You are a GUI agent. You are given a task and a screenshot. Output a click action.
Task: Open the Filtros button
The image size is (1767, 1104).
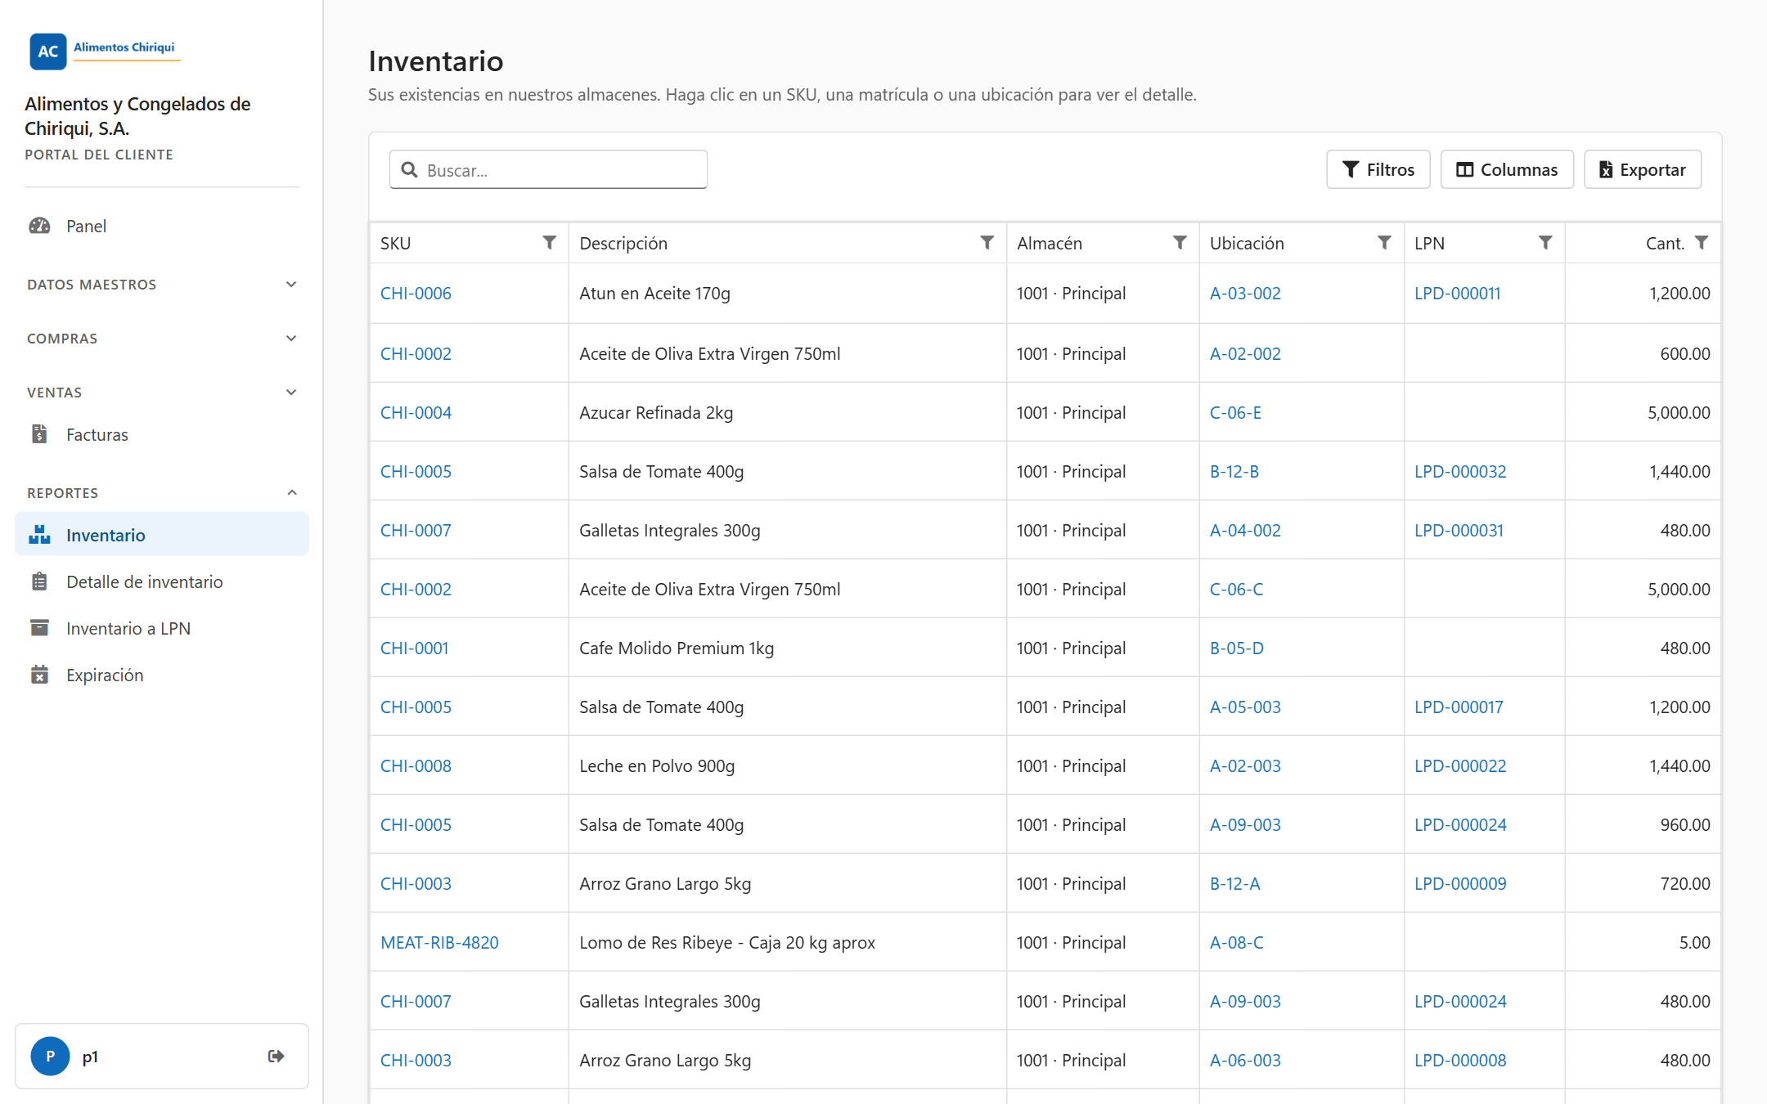click(x=1378, y=169)
